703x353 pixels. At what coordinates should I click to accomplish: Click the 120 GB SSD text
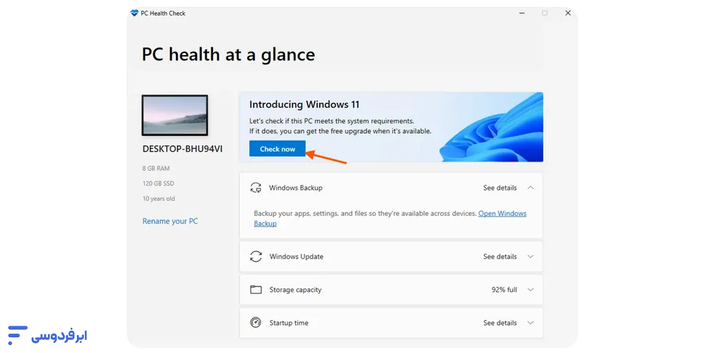159,184
